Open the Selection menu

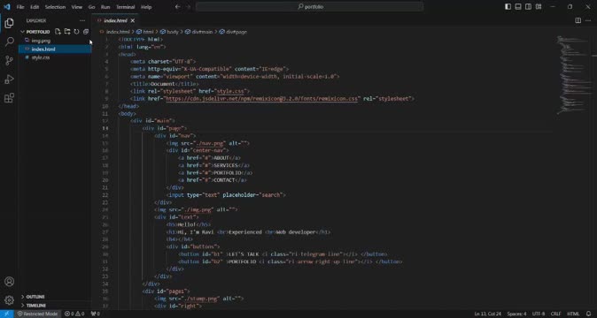(55, 7)
